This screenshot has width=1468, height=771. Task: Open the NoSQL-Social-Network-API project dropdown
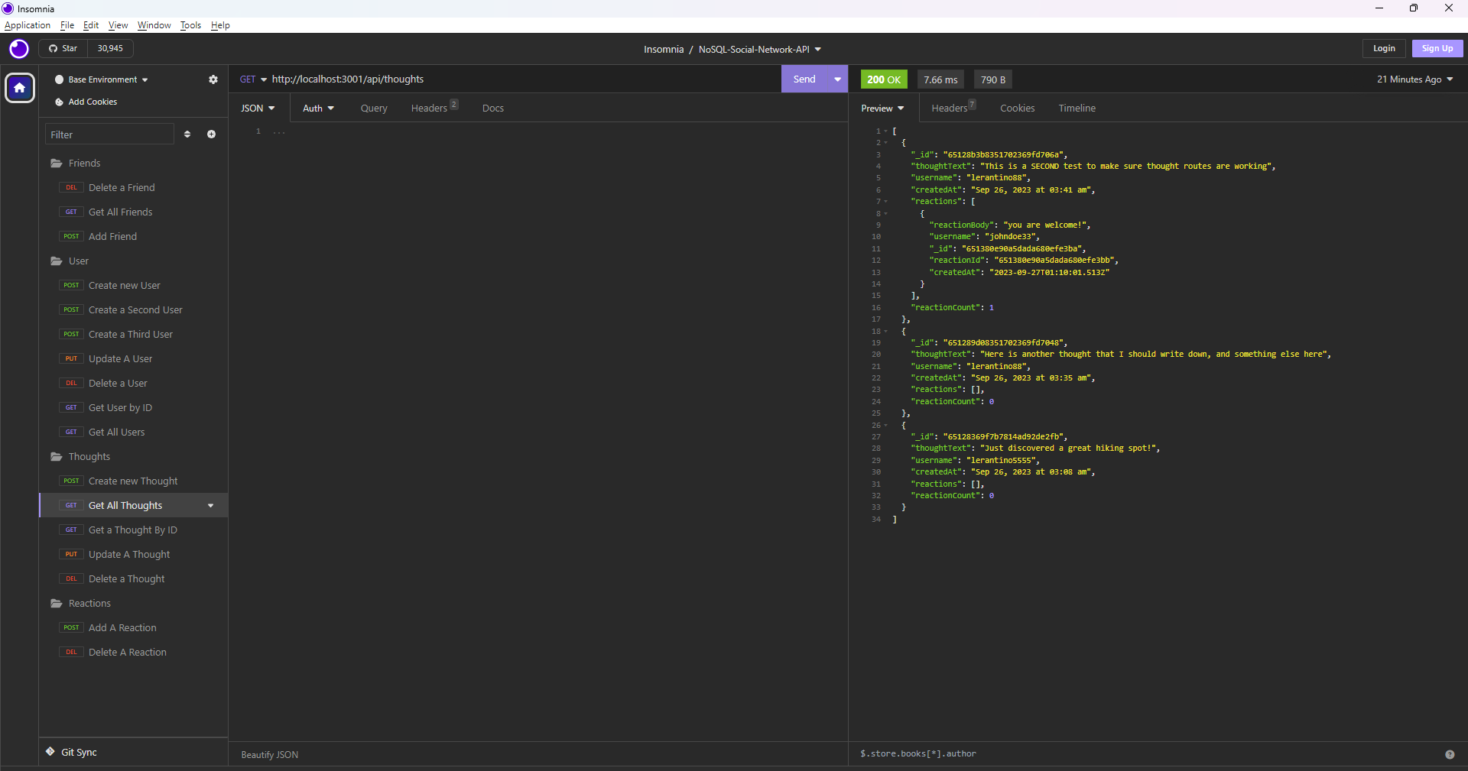click(760, 50)
